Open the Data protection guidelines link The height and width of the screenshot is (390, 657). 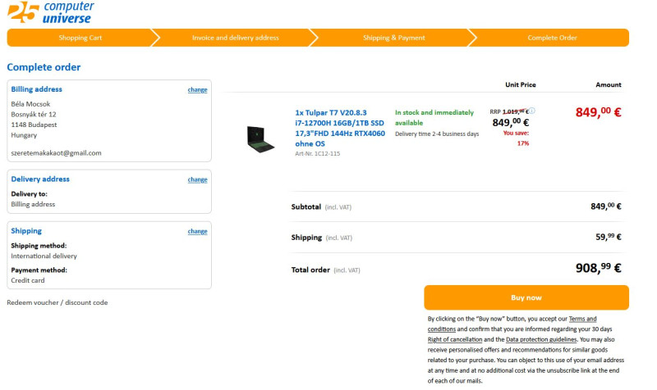click(541, 339)
